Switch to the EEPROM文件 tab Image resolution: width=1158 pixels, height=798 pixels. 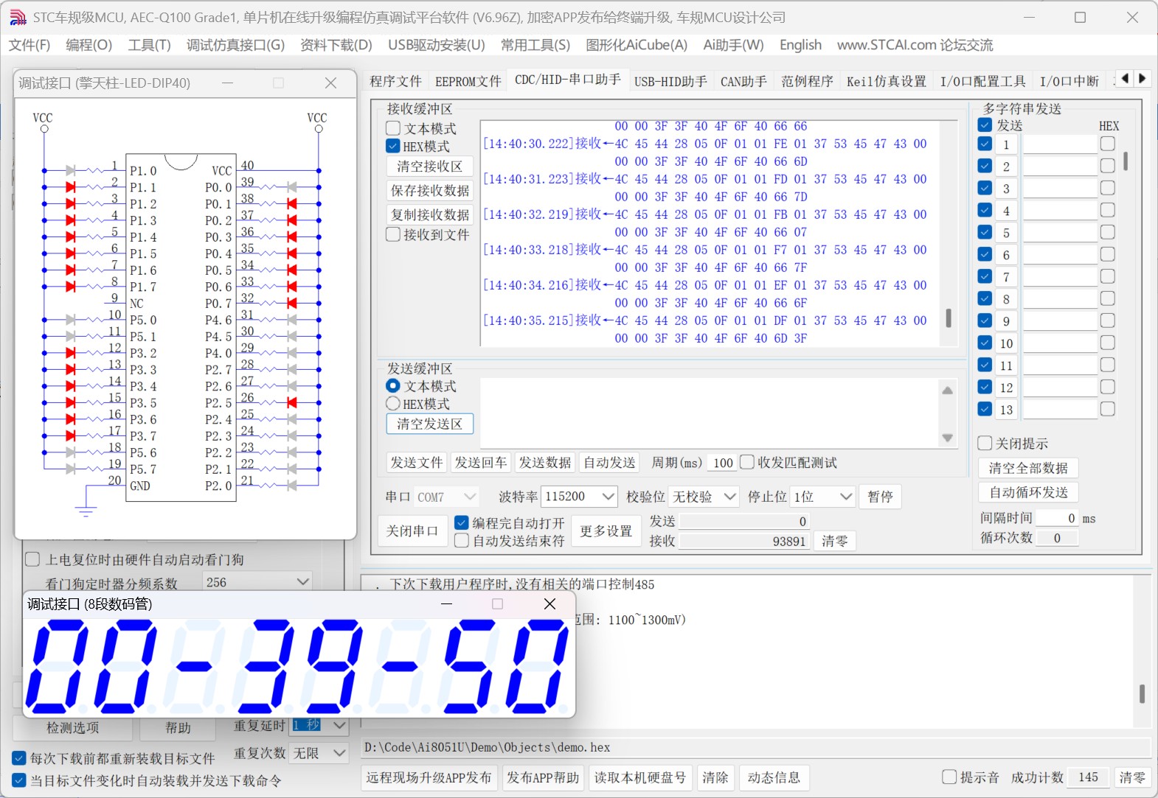[x=468, y=81]
